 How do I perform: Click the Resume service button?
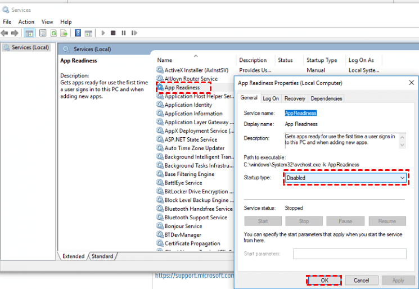pos(387,221)
